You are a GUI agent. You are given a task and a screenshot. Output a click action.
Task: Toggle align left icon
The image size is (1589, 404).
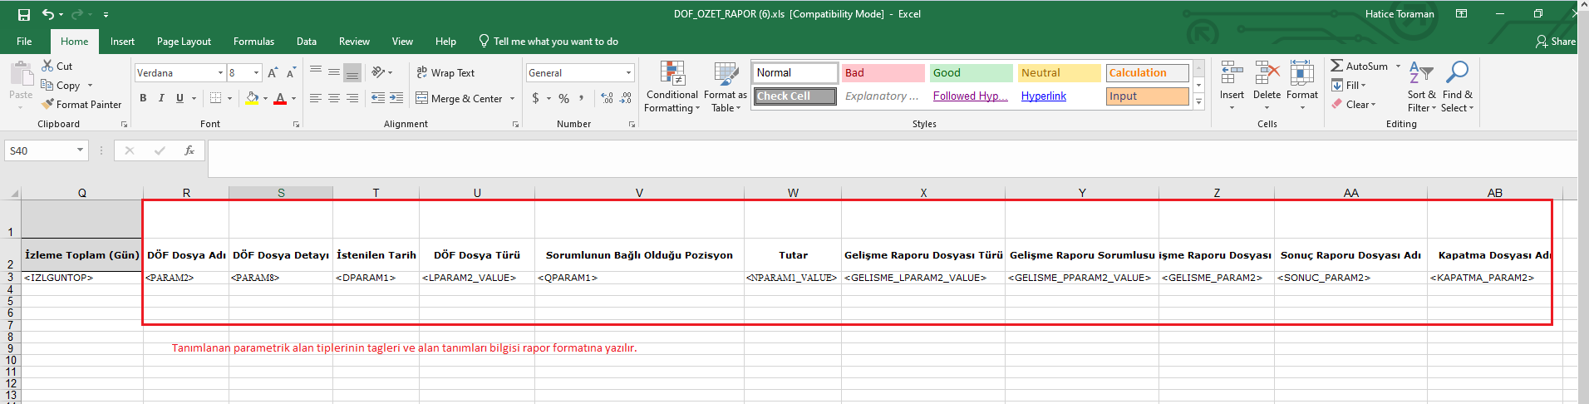click(x=316, y=98)
